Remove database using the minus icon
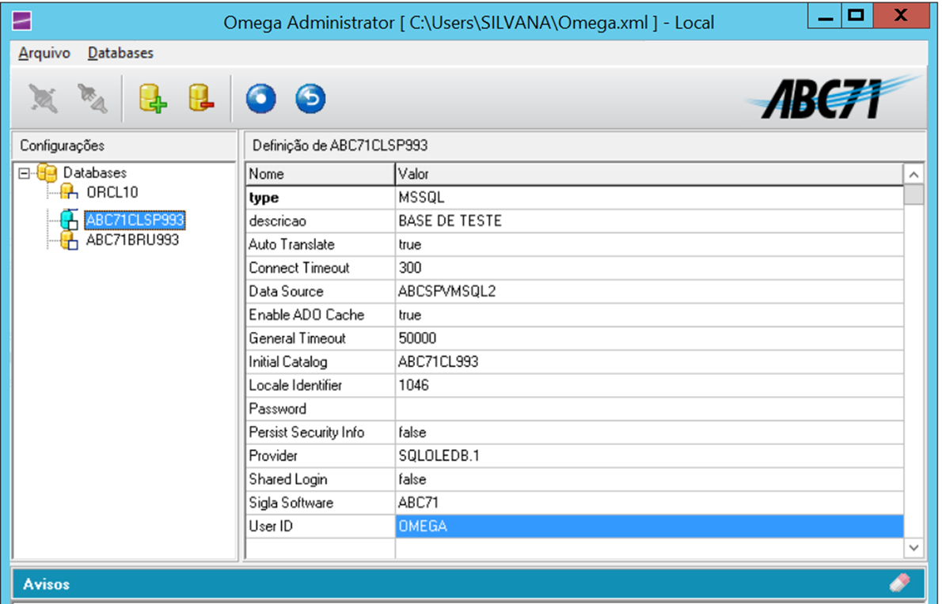This screenshot has width=942, height=604. pyautogui.click(x=201, y=99)
